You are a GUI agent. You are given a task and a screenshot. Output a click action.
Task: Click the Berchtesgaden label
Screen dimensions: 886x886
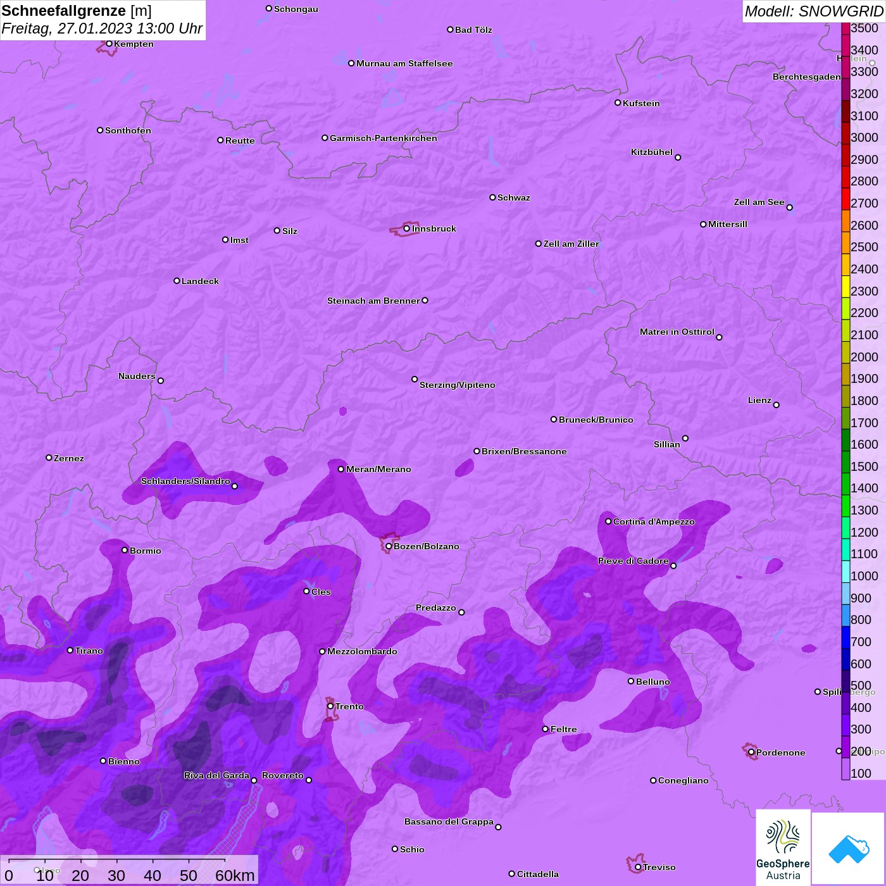[807, 77]
